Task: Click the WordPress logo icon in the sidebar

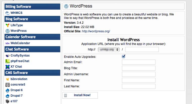Action: click(8, 31)
